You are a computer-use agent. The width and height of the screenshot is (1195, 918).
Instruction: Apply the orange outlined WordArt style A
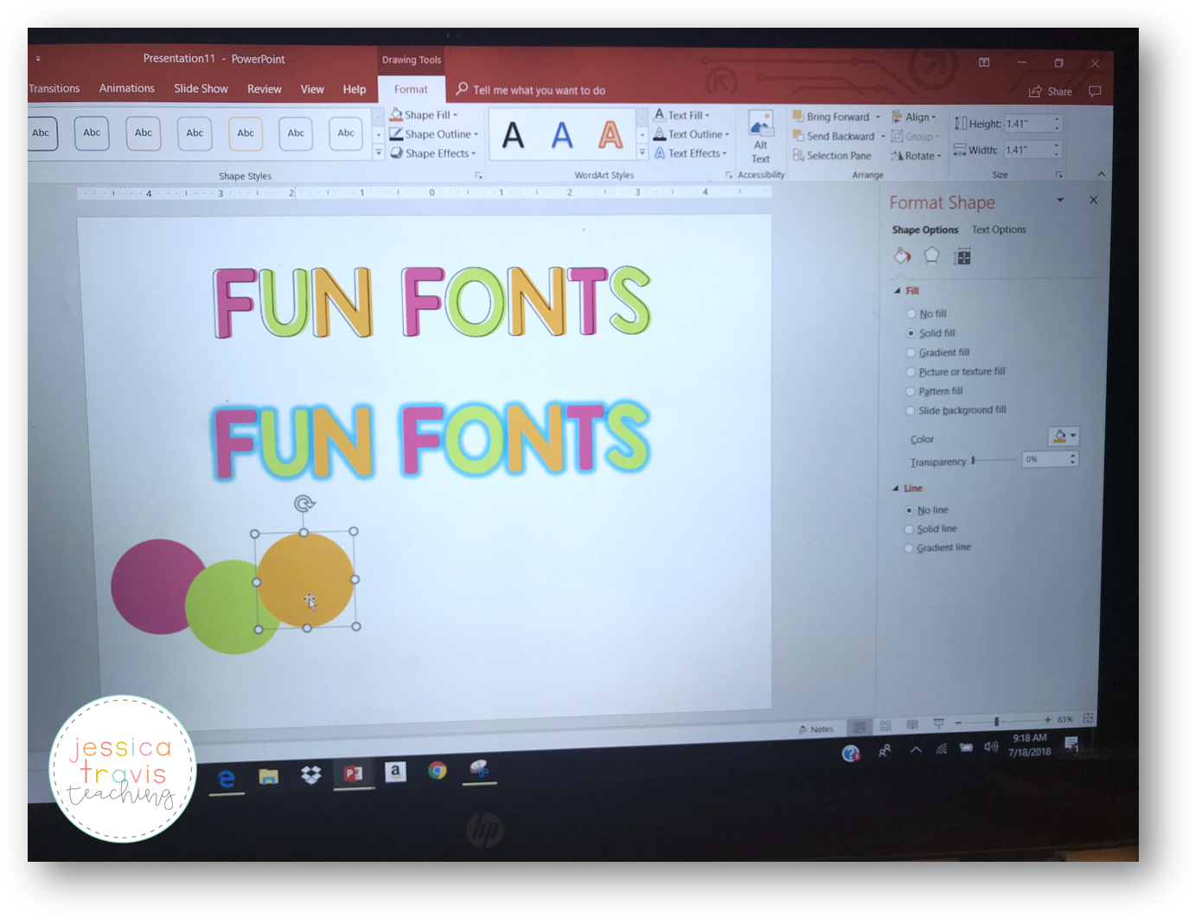click(610, 135)
